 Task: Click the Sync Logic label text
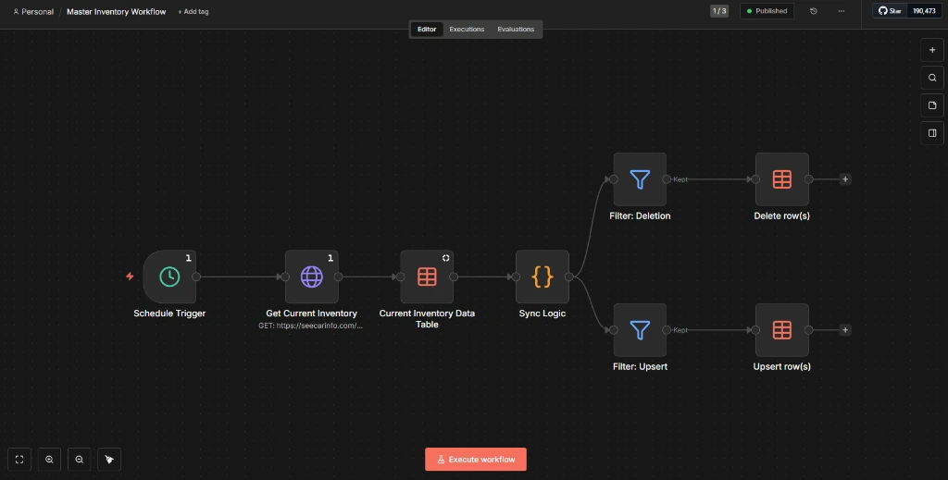pos(543,314)
